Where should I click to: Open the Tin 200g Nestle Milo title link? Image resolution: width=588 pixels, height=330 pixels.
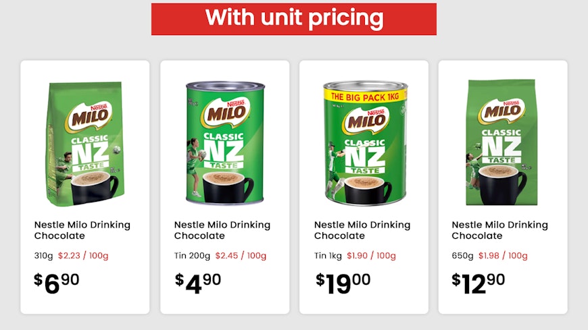(222, 230)
